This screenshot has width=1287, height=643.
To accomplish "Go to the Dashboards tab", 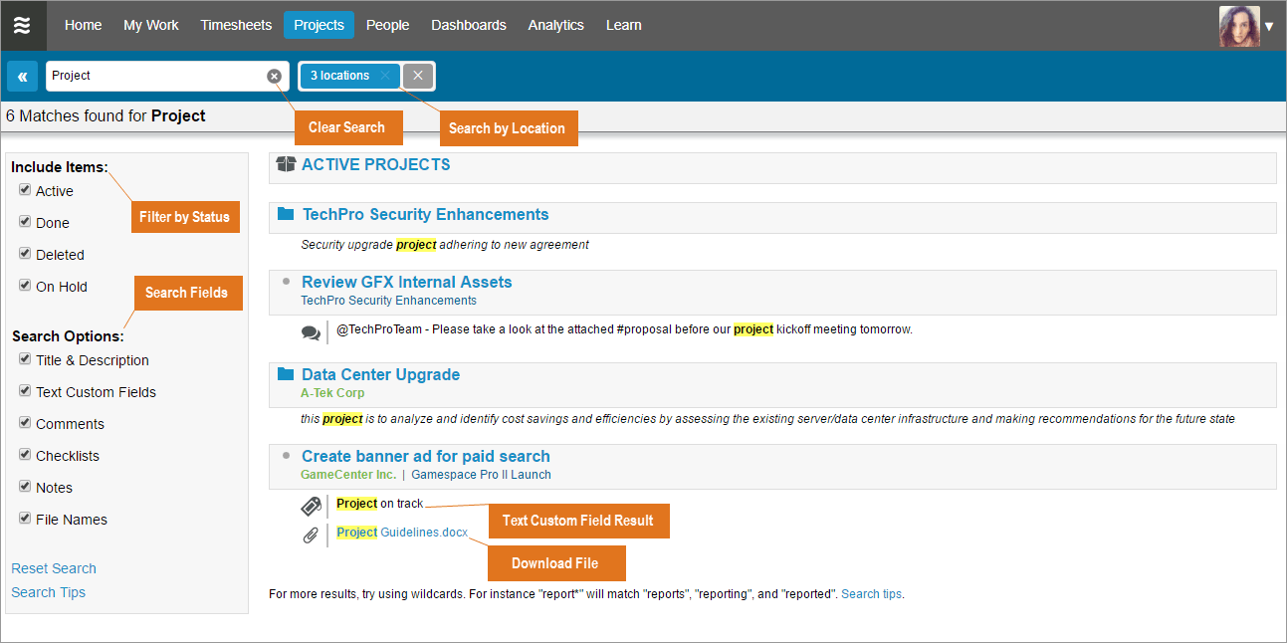I will (x=468, y=25).
